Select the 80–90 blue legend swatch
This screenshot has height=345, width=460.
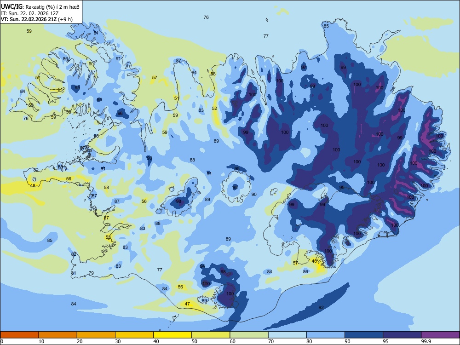[326, 335]
